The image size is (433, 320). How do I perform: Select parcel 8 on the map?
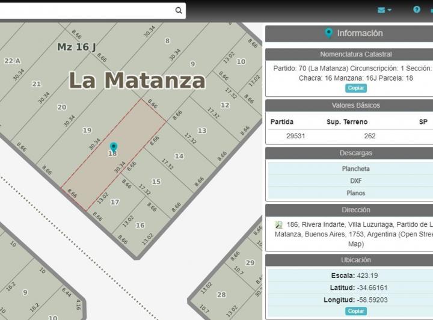[x=167, y=41]
